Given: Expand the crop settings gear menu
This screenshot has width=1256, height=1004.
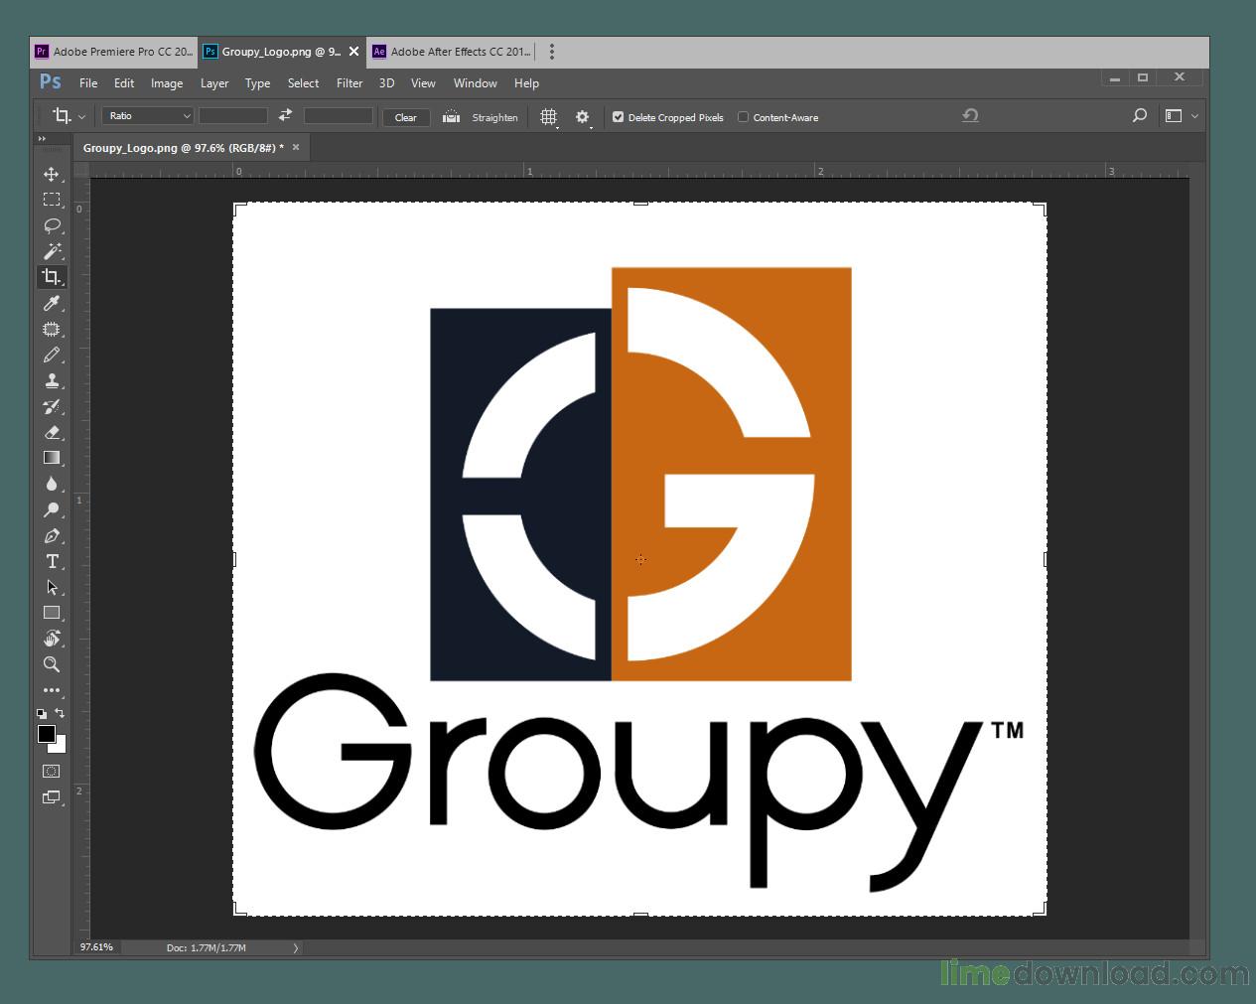Looking at the screenshot, I should click(x=583, y=117).
